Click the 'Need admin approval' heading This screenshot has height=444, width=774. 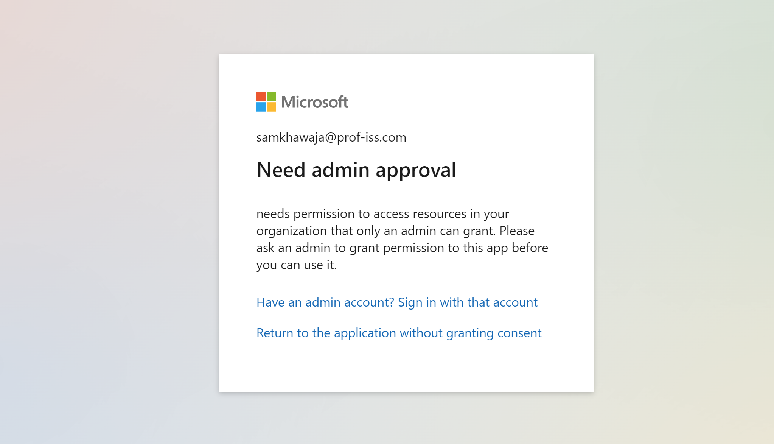(356, 170)
